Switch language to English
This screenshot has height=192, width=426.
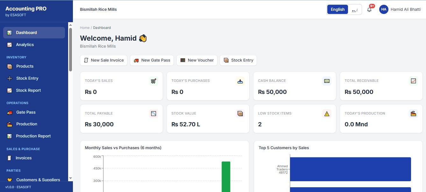click(x=337, y=10)
